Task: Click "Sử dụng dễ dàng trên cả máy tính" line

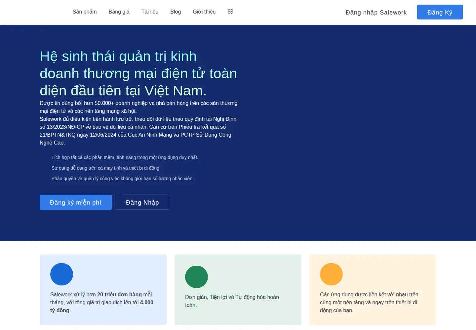Action: 105,168
